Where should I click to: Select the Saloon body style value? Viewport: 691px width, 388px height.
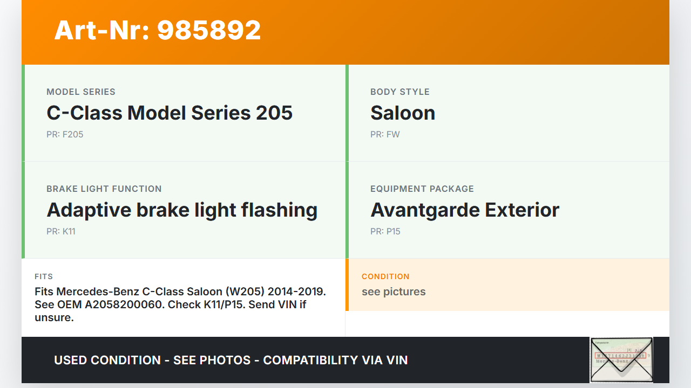tap(403, 113)
